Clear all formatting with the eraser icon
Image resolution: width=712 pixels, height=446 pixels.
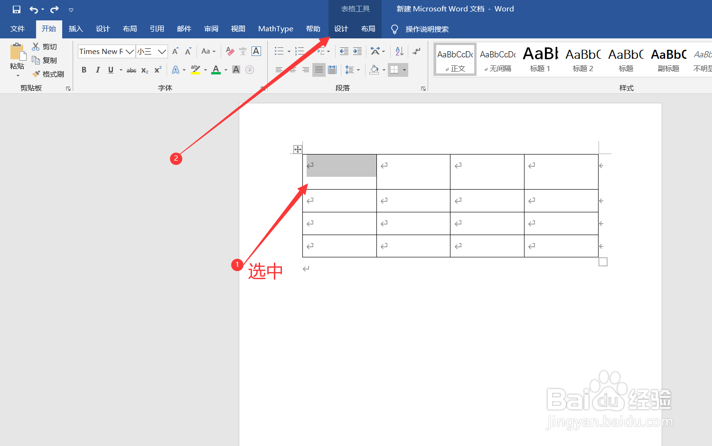coord(230,51)
